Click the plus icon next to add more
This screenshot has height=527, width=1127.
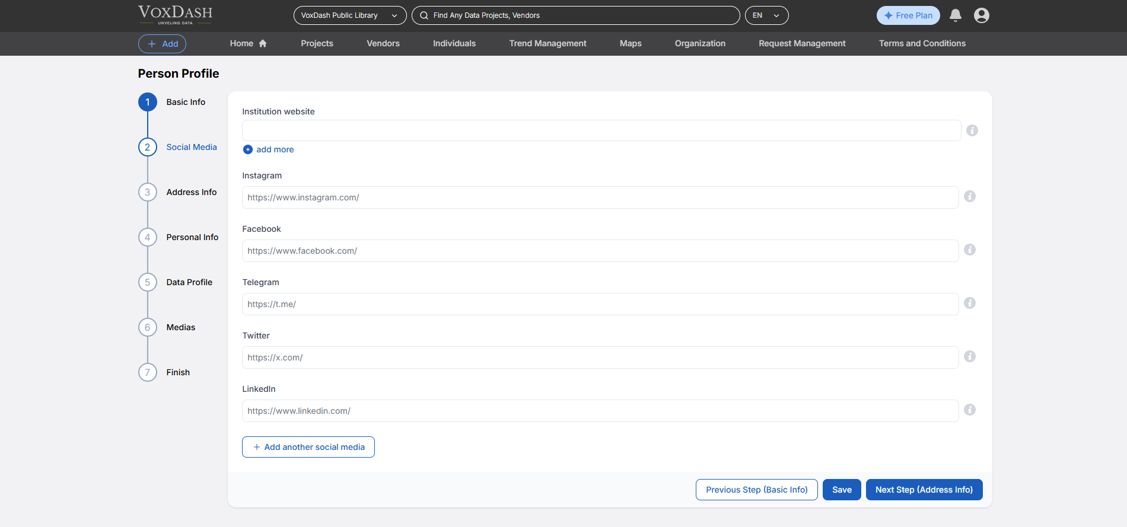pyautogui.click(x=248, y=149)
